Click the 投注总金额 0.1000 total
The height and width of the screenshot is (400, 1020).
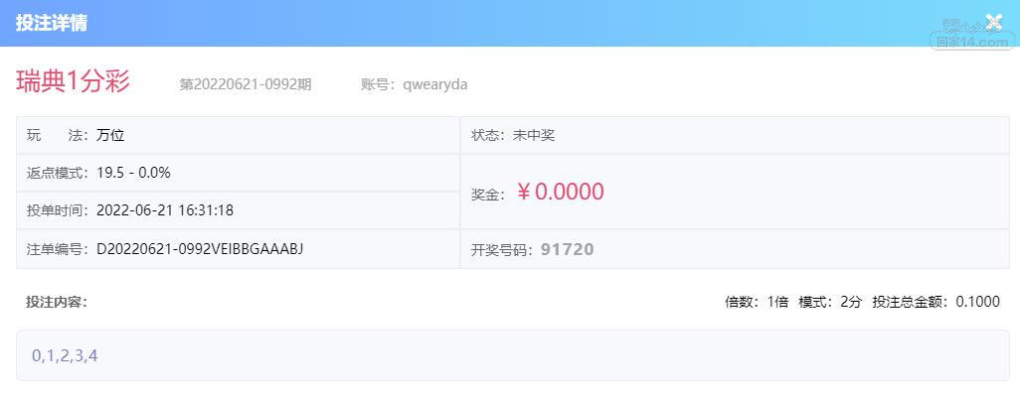tap(935, 302)
